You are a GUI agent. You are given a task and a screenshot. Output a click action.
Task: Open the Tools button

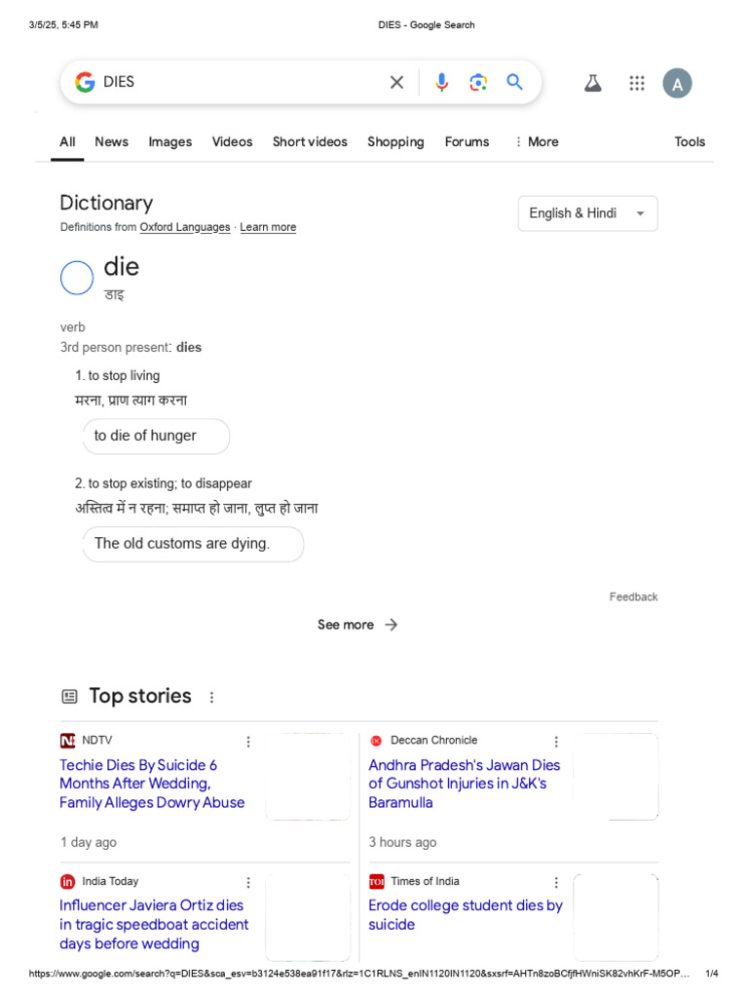(690, 142)
